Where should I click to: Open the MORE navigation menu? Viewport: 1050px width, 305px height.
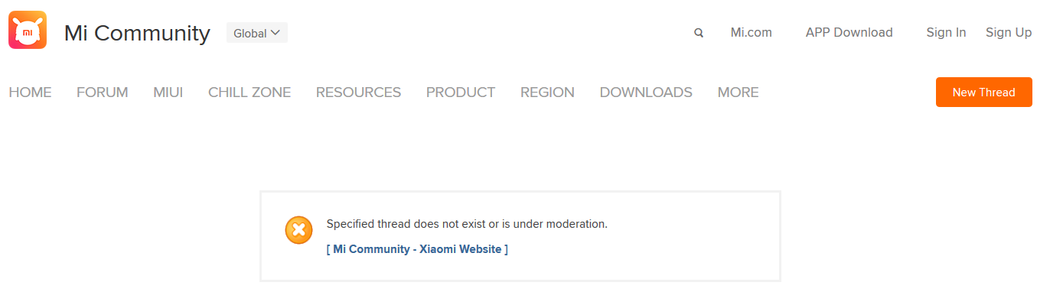(738, 92)
